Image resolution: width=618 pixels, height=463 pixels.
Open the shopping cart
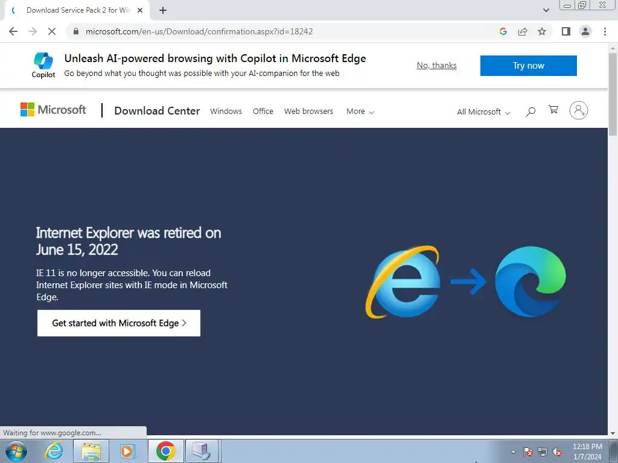(553, 110)
